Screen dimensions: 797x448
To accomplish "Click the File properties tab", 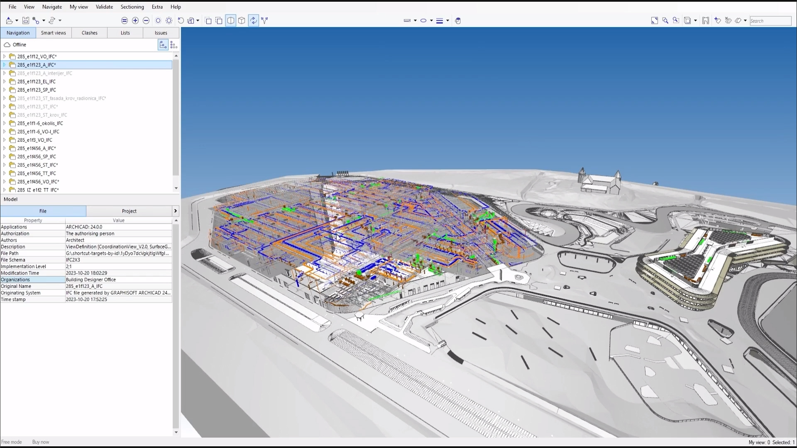I will pos(43,211).
